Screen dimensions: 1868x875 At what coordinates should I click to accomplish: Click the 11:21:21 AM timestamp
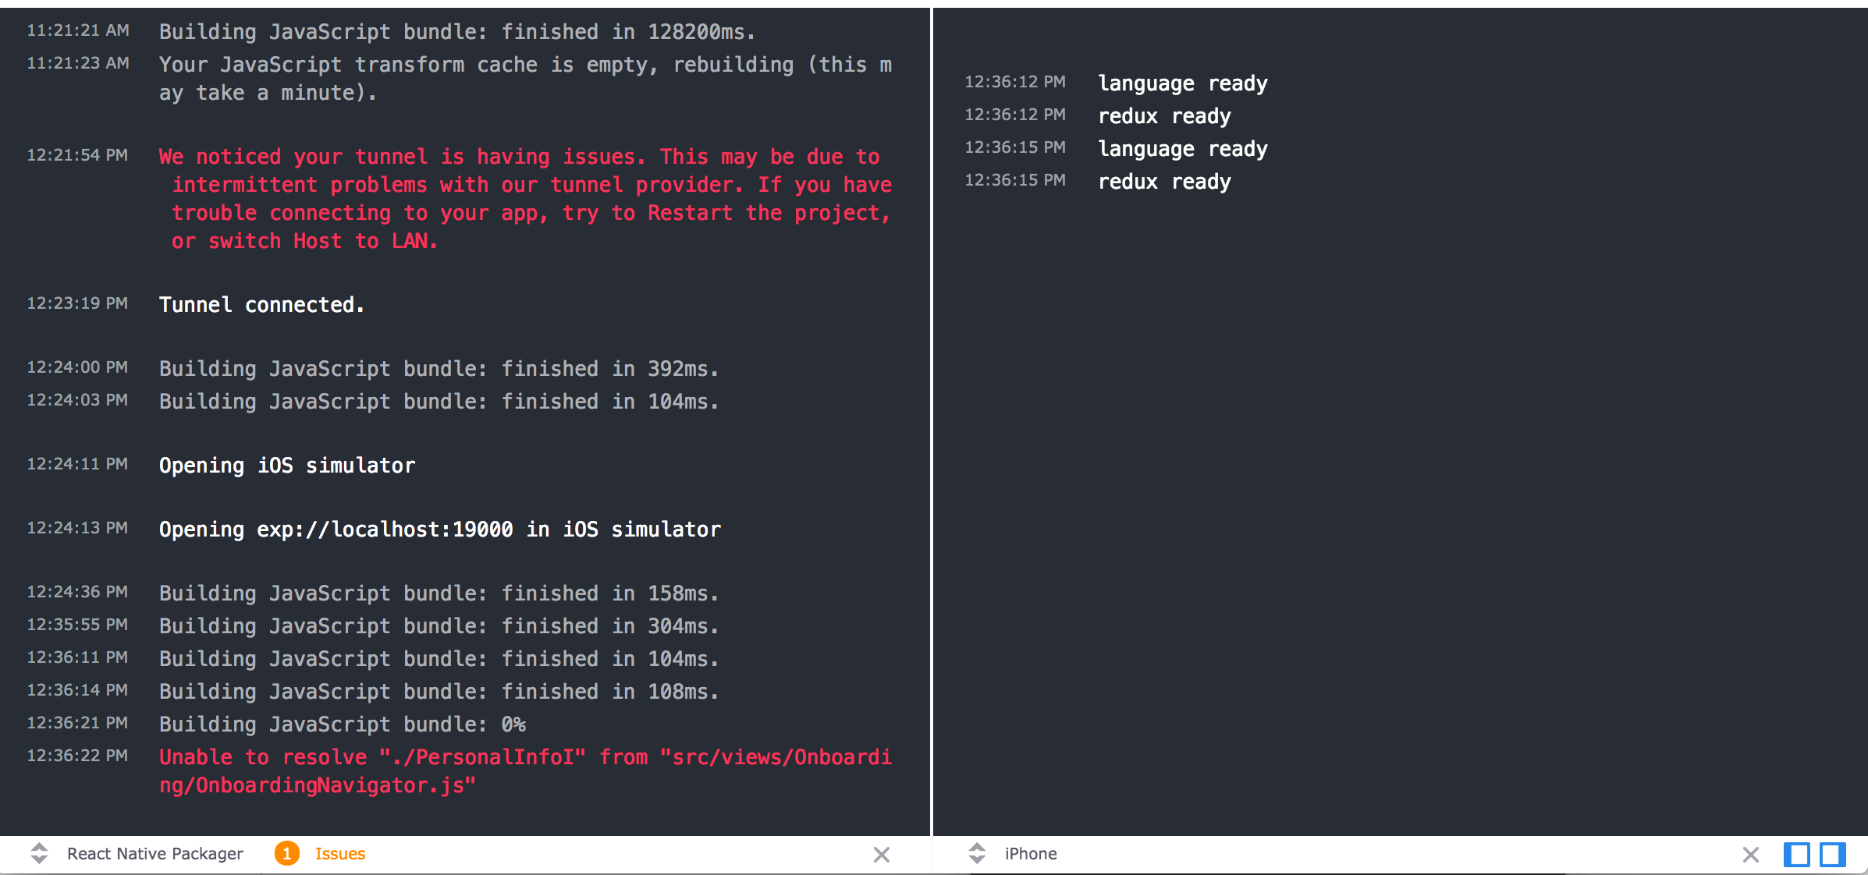(x=78, y=30)
